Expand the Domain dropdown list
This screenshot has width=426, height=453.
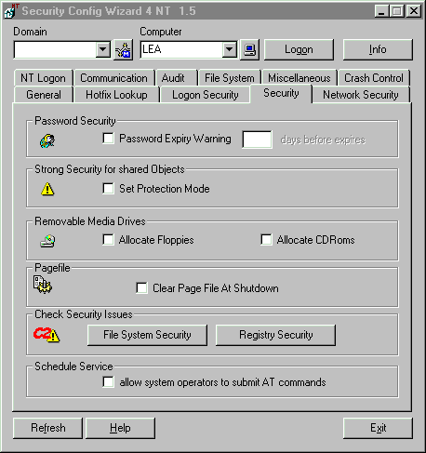(102, 49)
